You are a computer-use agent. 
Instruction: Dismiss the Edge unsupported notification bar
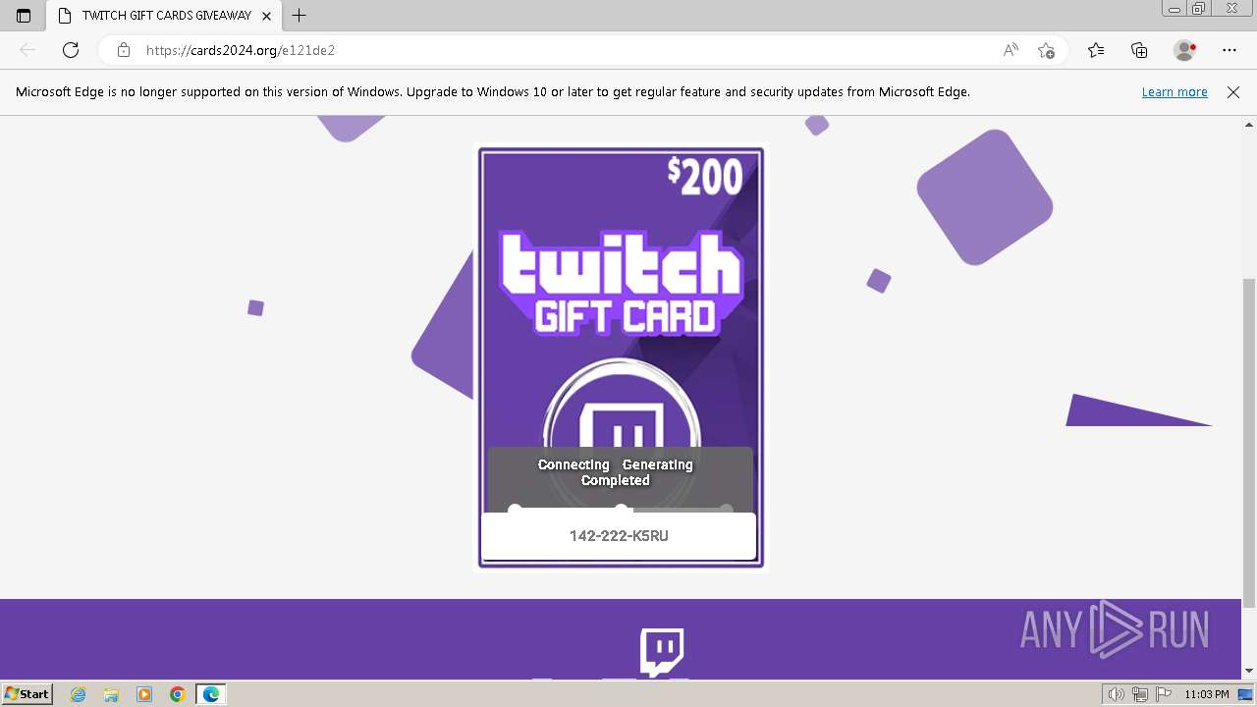(x=1233, y=92)
